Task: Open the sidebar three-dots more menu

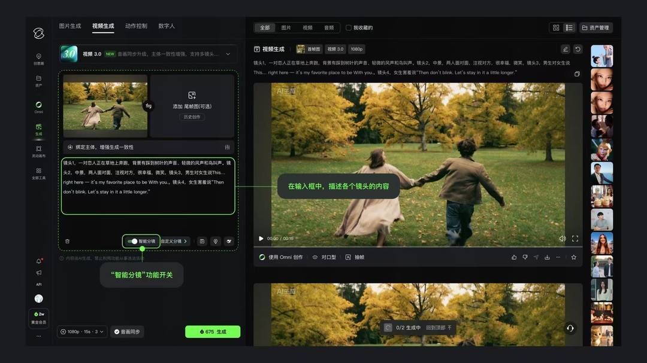Action: [39, 336]
